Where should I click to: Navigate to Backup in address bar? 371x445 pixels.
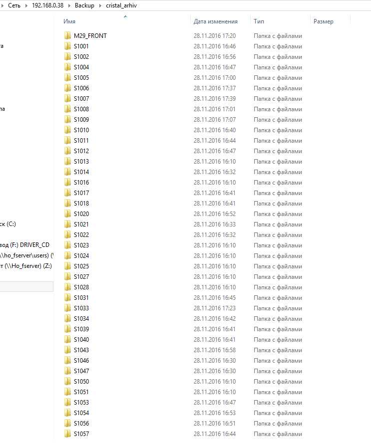(84, 5)
